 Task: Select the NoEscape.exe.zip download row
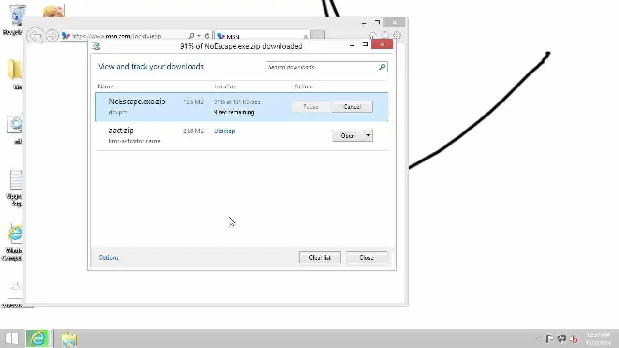point(242,107)
